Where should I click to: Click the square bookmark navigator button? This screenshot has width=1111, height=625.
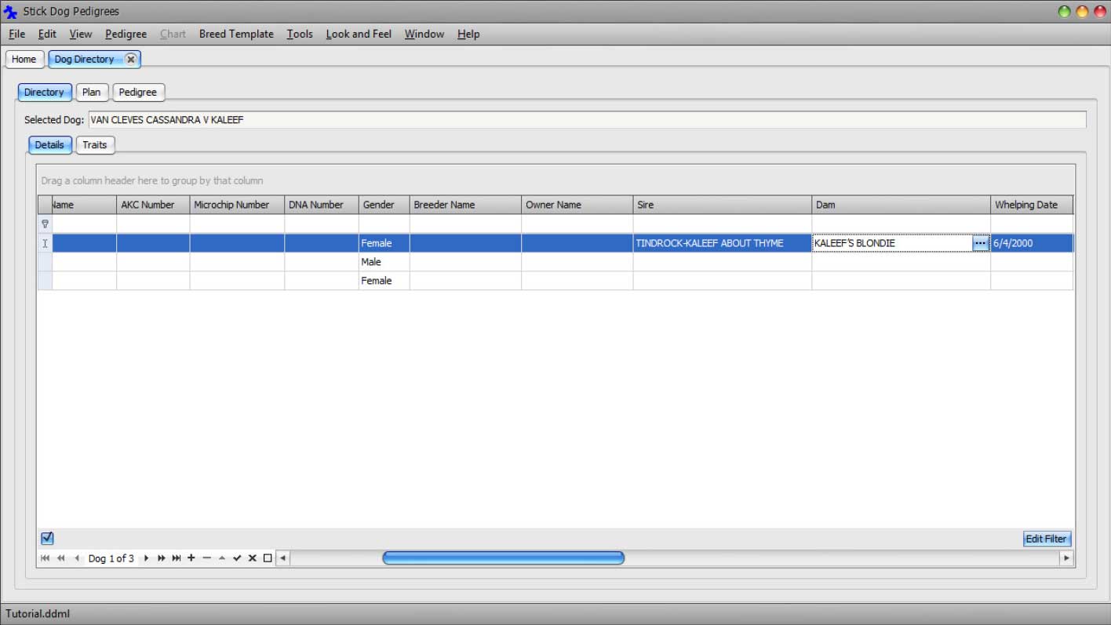coord(268,558)
